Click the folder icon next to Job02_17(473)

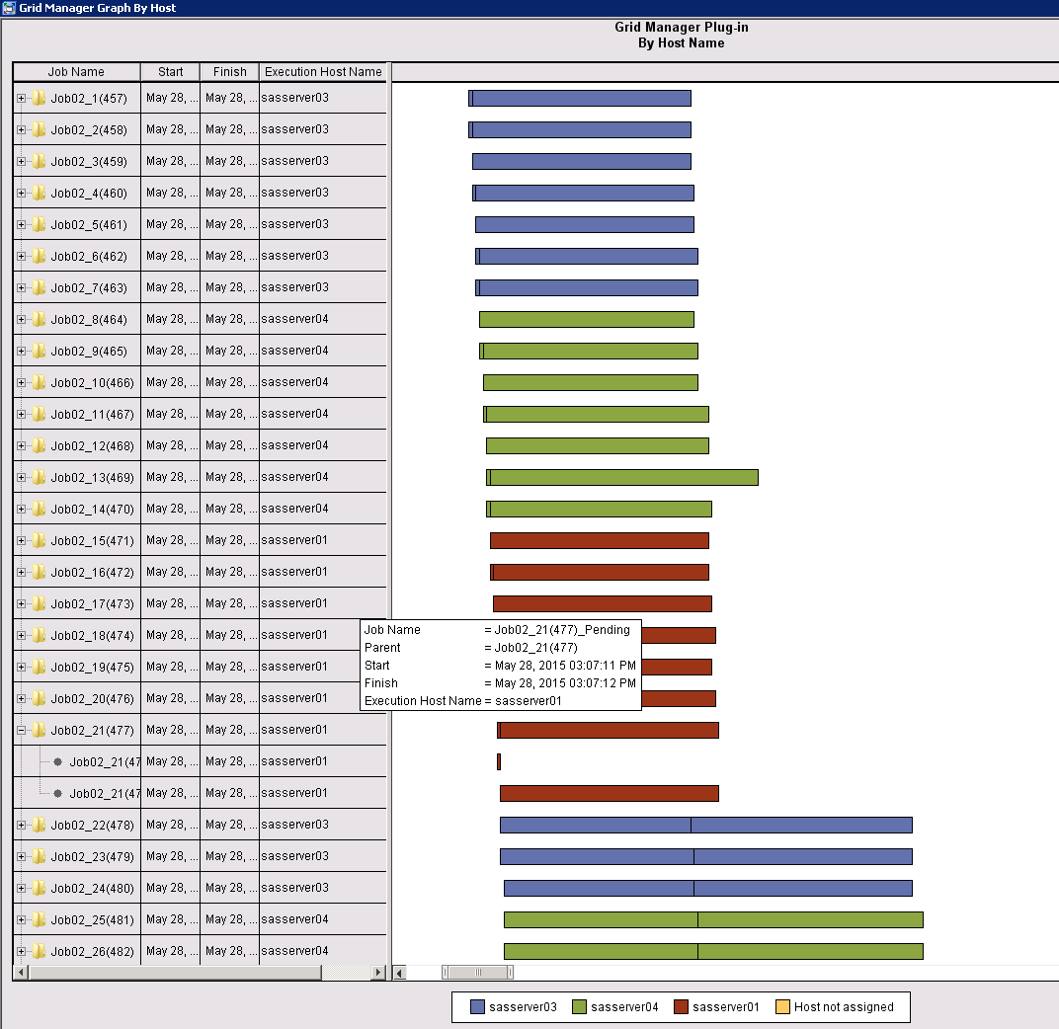click(x=40, y=603)
